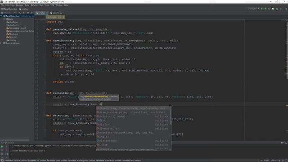
Task: Open the Edit menu
Action: pos(7,5)
